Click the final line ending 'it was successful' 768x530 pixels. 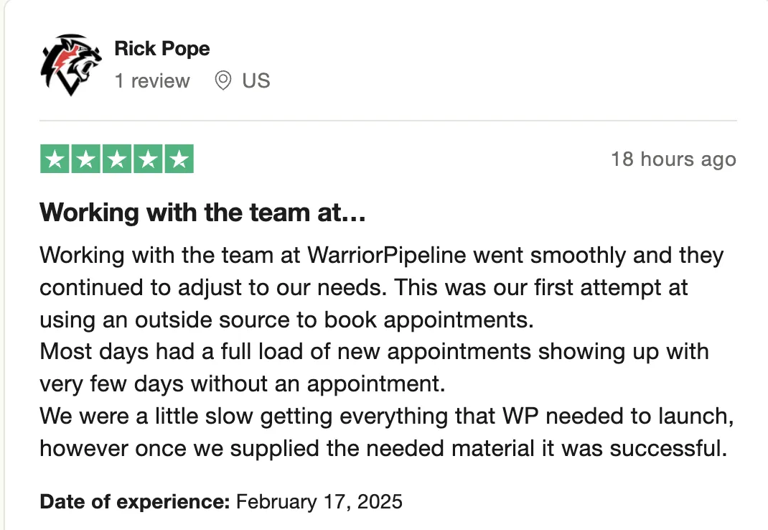click(383, 449)
